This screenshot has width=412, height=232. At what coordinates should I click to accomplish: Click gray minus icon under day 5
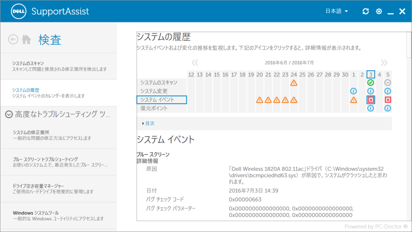coord(387,83)
